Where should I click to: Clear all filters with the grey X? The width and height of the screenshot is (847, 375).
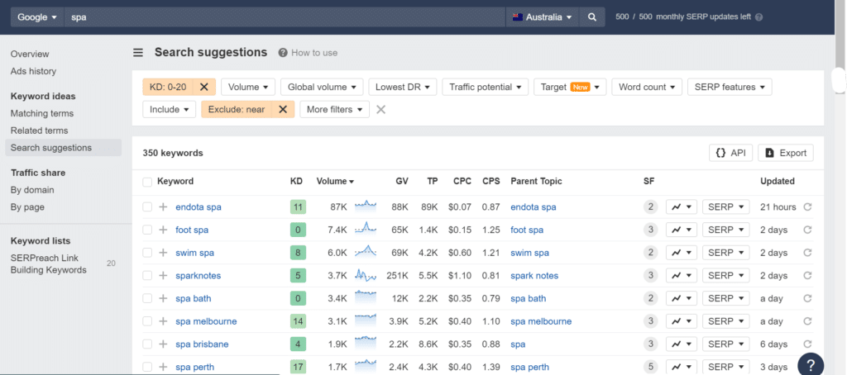click(x=380, y=110)
